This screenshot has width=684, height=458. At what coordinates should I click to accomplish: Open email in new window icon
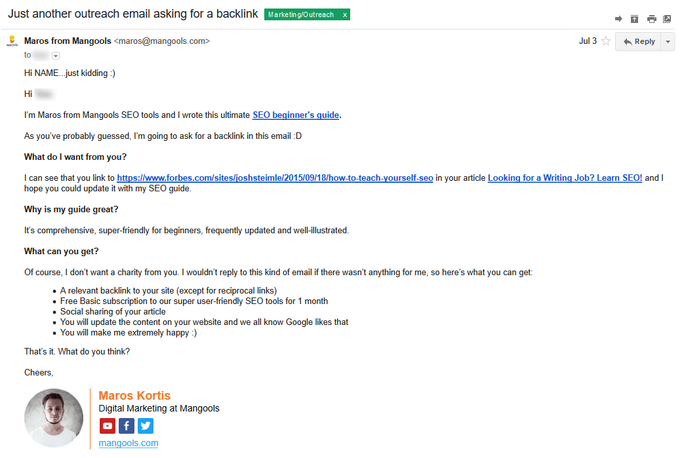(x=667, y=19)
